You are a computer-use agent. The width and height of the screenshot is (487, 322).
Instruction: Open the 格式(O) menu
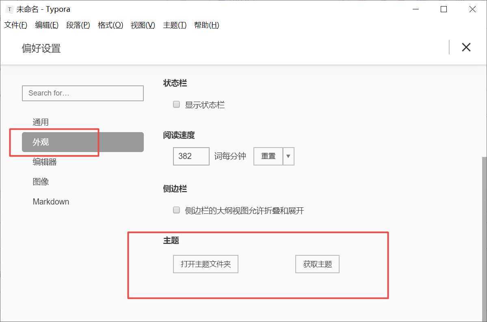coord(110,25)
